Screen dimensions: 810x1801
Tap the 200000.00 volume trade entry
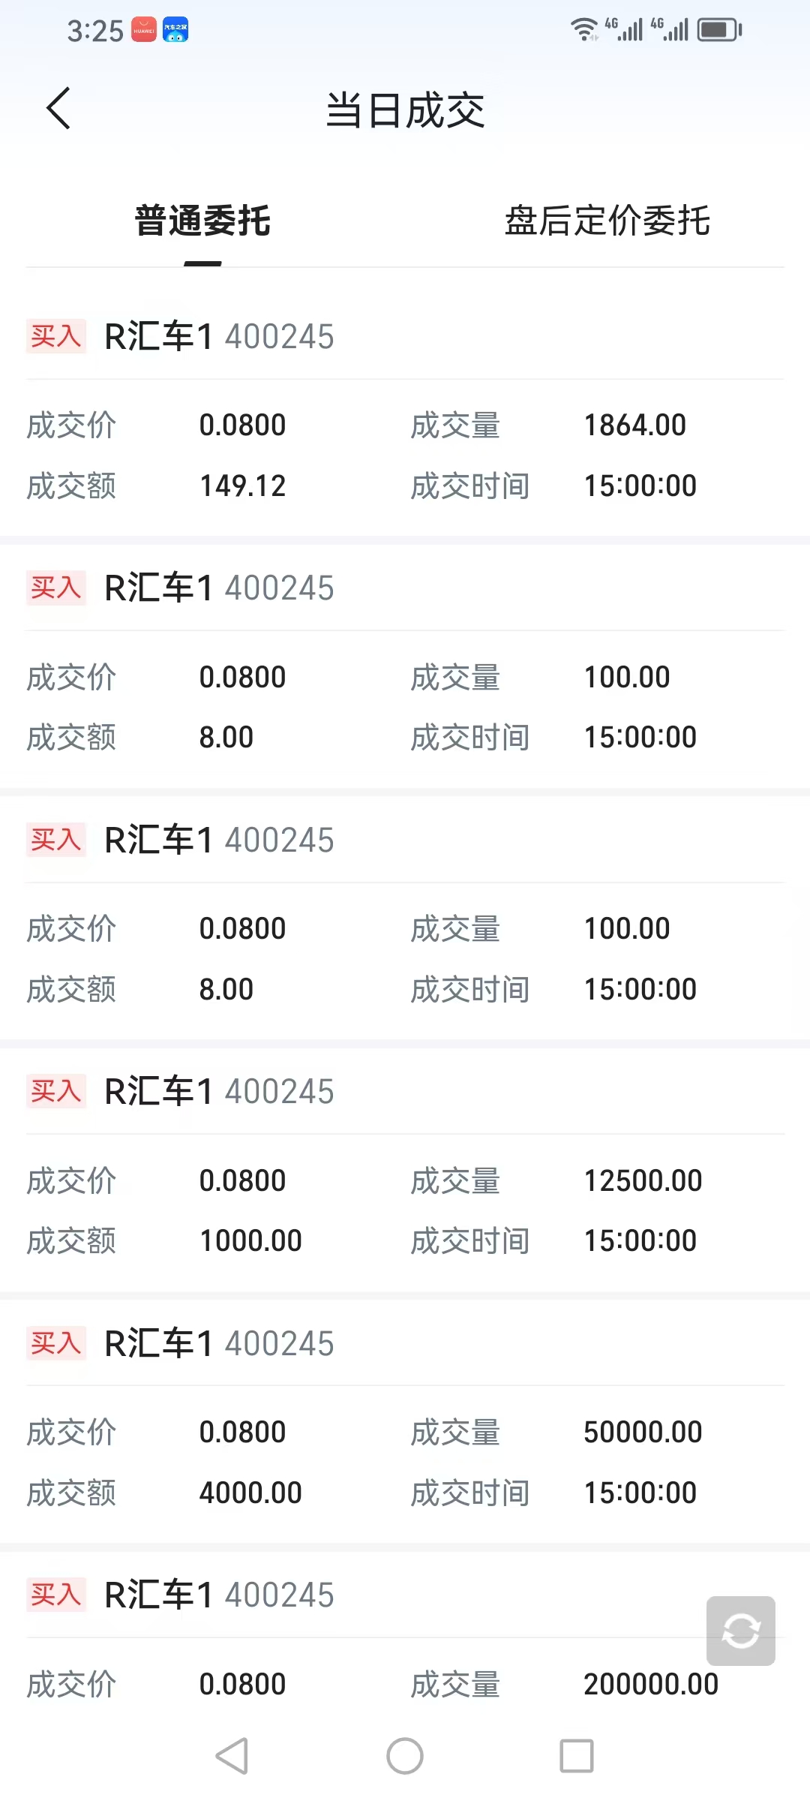pyautogui.click(x=650, y=1684)
